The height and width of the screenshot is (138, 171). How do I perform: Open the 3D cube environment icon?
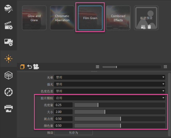tap(9, 75)
